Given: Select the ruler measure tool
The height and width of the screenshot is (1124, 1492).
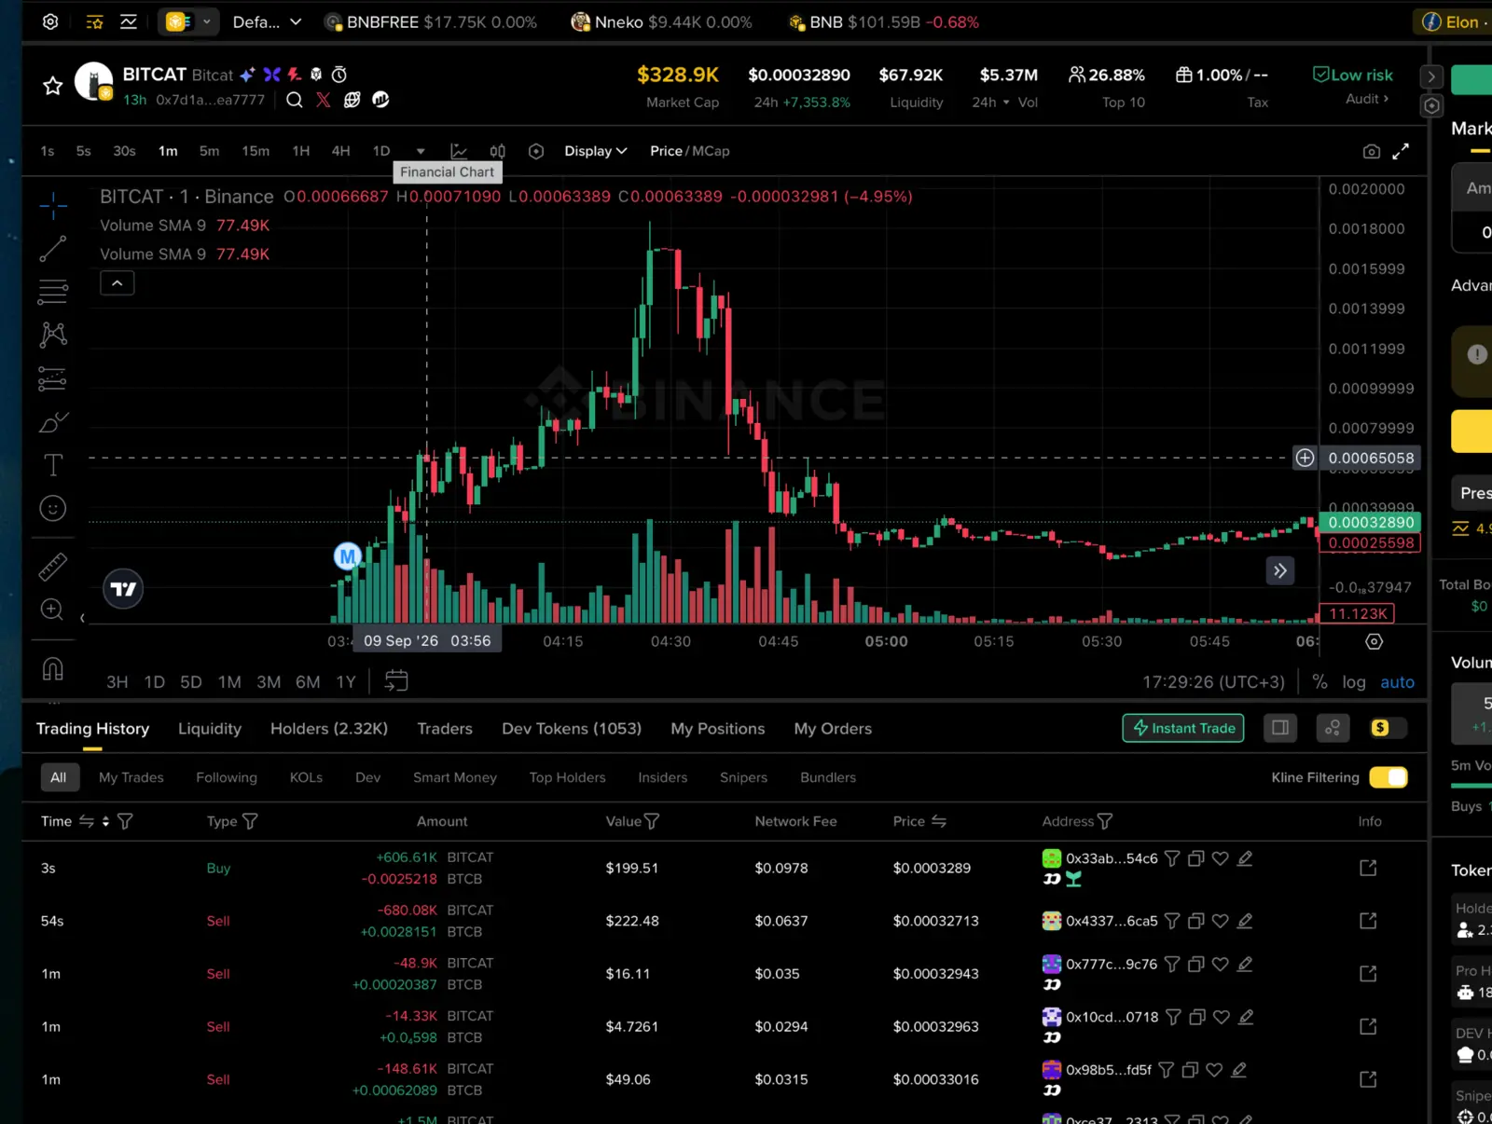Looking at the screenshot, I should click(52, 567).
